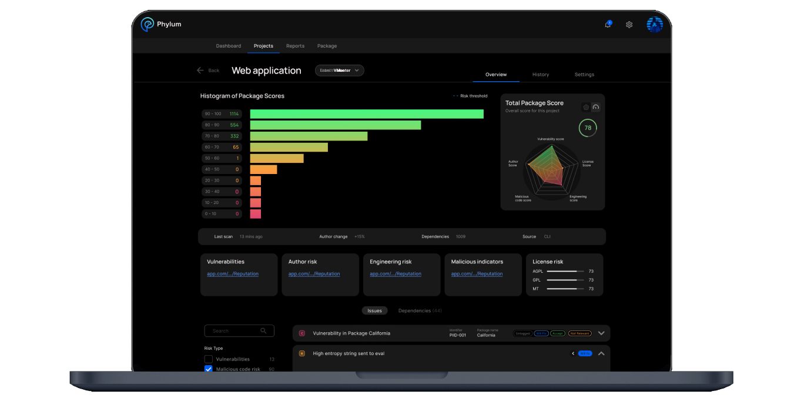Viewport: 804px width, 408px height.
Task: Select the Overview tab
Action: [x=496, y=75]
